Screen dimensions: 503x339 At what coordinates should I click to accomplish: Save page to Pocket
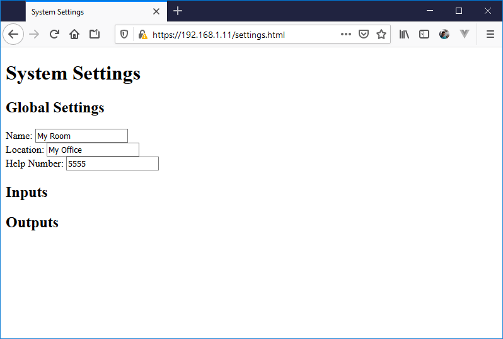tap(364, 35)
